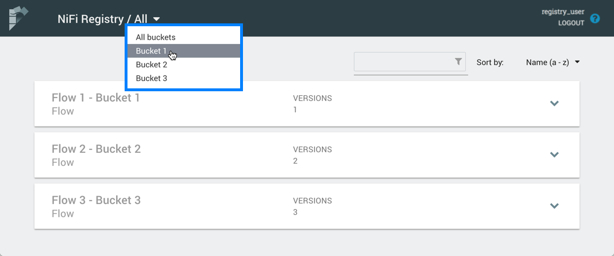Expand the Flow 1 - Bucket 1 chevron
Screen dimensions: 614x256
tap(553, 103)
